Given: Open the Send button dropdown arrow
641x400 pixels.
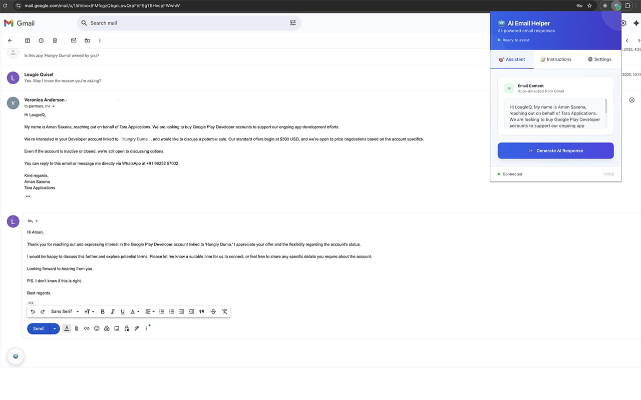Looking at the screenshot, I should (54, 328).
